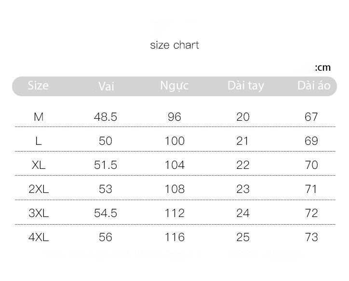Select chest value 116 for 4XL
Image resolution: width=349 pixels, height=281 pixels.
pyautogui.click(x=174, y=237)
